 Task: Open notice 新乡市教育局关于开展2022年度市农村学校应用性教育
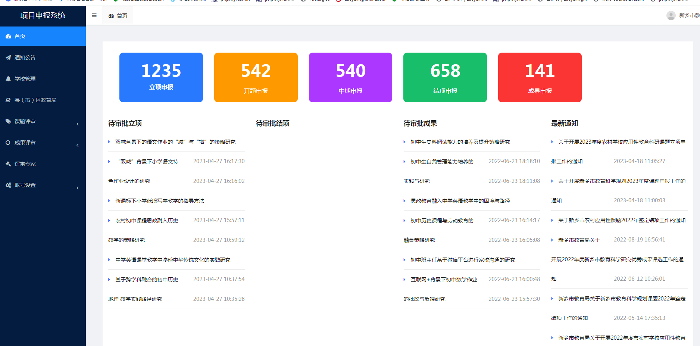[622, 338]
